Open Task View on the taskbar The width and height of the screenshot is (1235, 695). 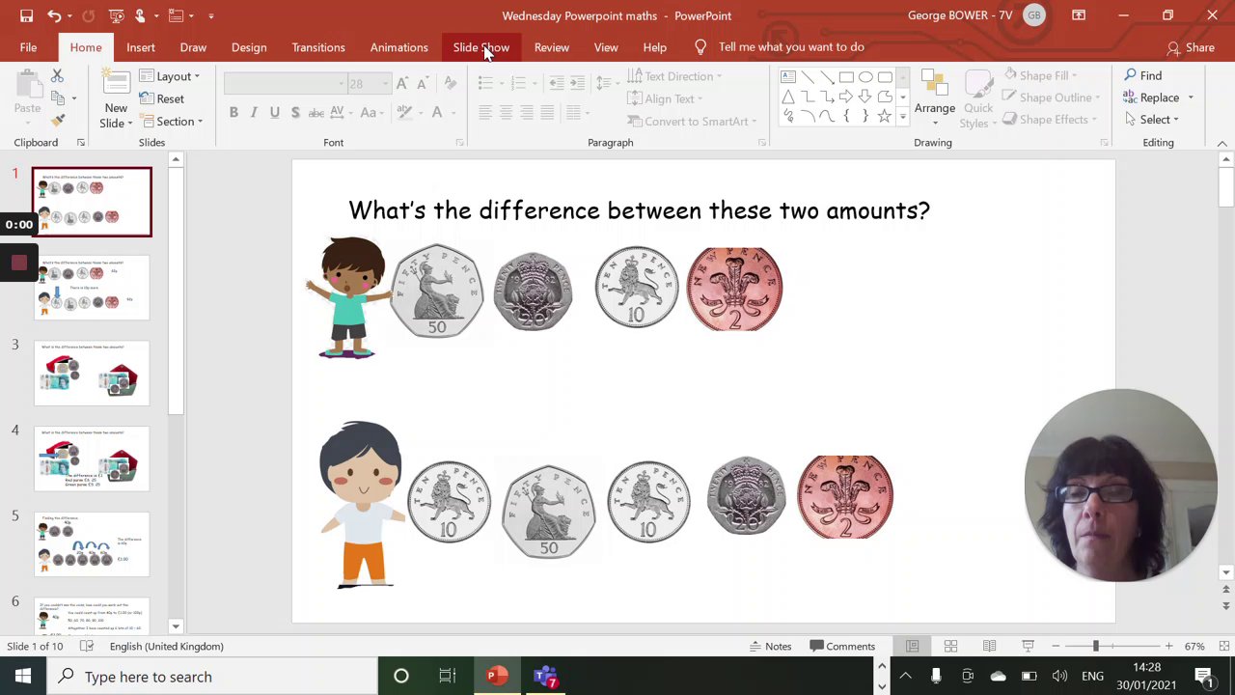click(447, 676)
